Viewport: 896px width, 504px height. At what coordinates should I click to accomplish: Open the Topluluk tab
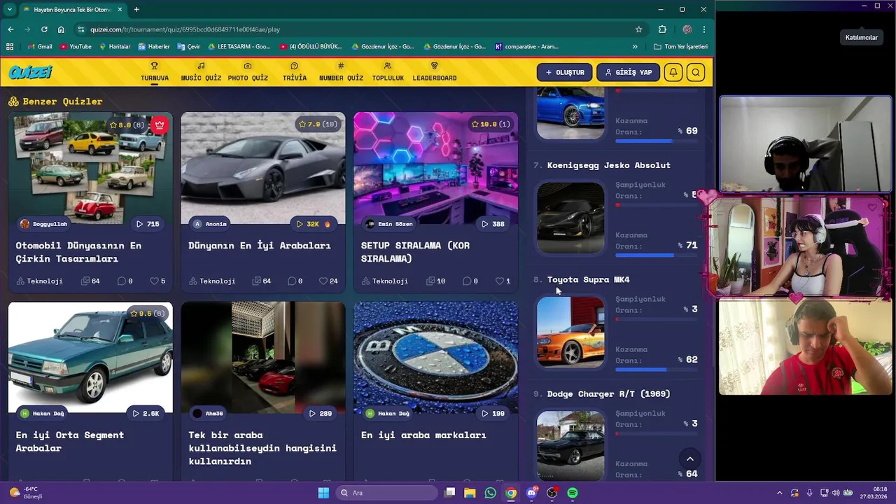[x=388, y=72]
